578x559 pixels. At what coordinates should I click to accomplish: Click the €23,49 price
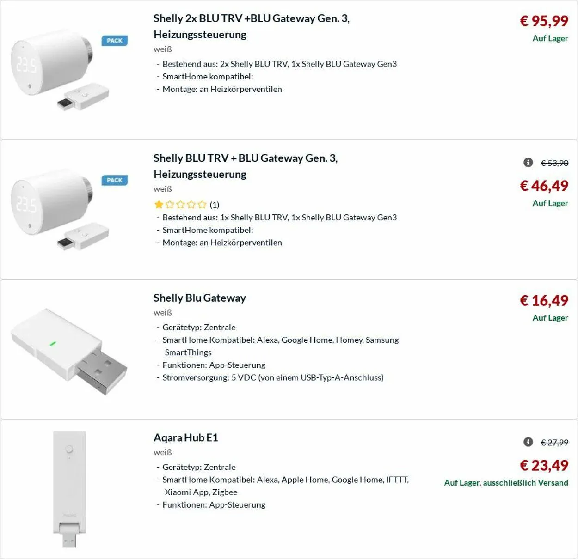click(544, 465)
